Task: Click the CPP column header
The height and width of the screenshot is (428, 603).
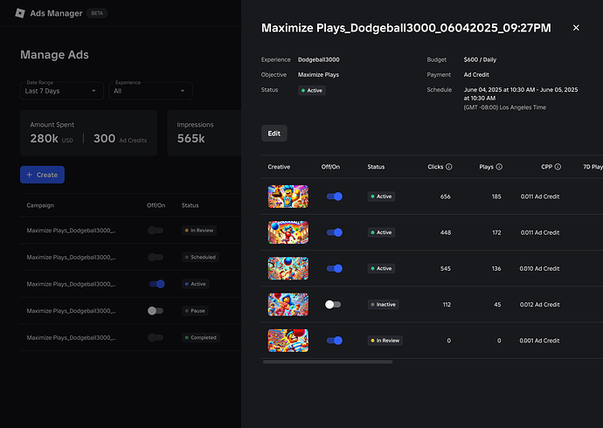Action: coord(546,167)
